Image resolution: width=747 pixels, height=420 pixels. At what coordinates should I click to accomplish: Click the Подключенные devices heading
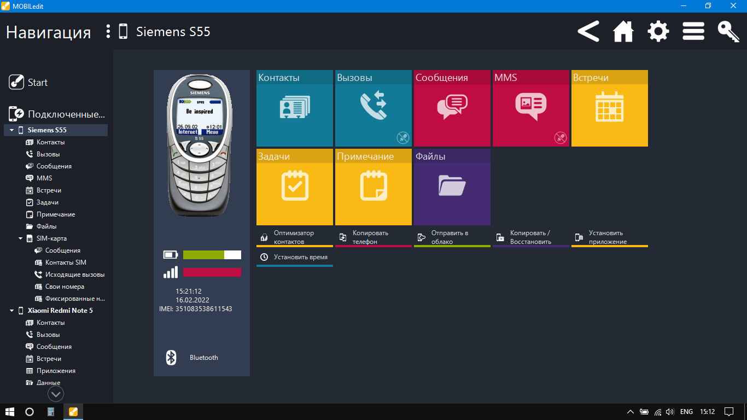56,114
